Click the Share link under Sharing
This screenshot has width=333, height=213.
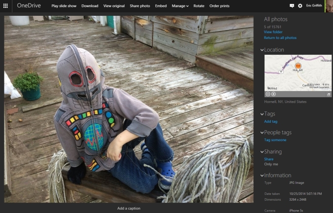(268, 159)
